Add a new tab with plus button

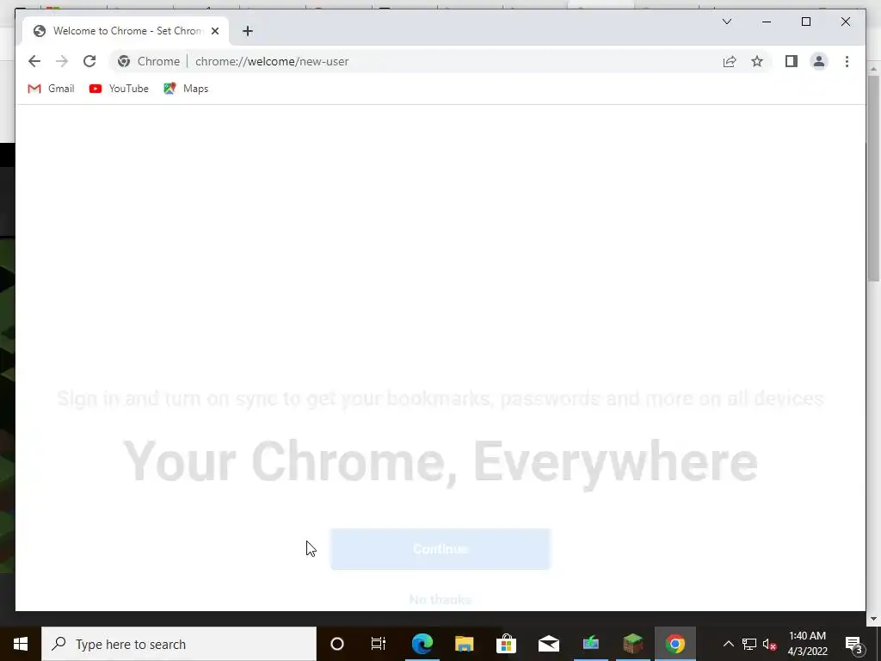(247, 31)
